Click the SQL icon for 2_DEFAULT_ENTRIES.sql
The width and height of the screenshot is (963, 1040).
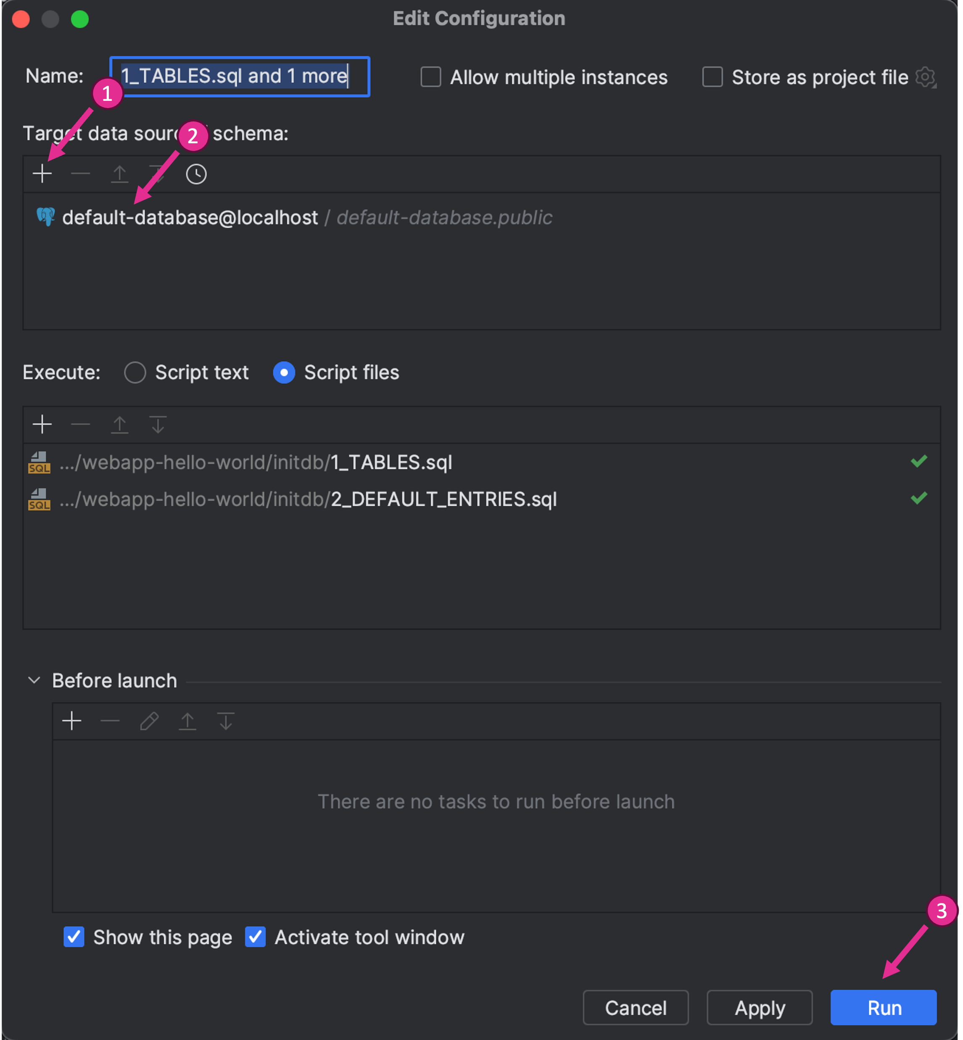pos(40,499)
